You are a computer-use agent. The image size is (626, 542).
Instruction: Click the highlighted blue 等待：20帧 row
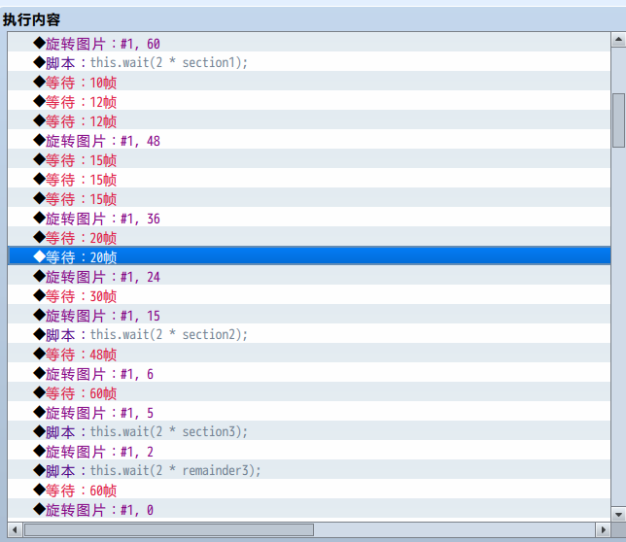coord(309,256)
